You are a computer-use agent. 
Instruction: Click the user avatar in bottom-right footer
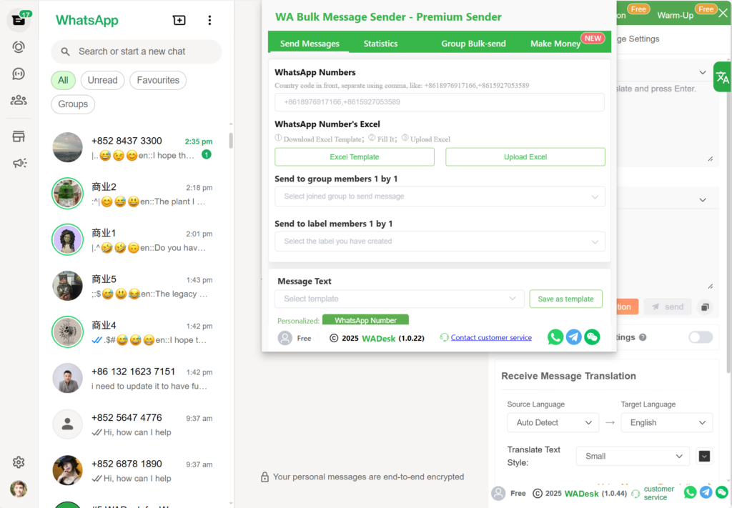point(498,493)
